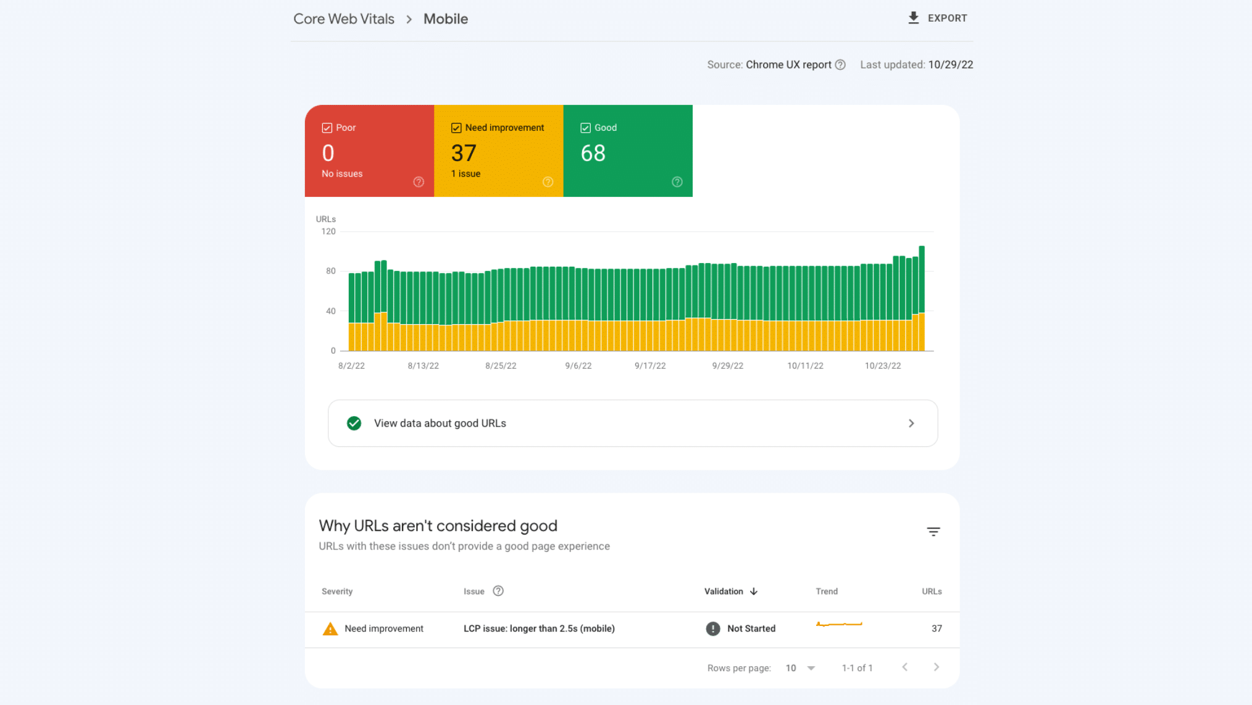Click the Trend column header
Viewport: 1252px width, 705px height.
827,591
